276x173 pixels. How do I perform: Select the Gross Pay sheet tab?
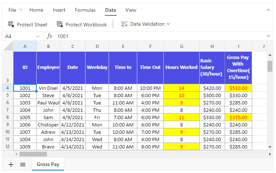(48, 165)
